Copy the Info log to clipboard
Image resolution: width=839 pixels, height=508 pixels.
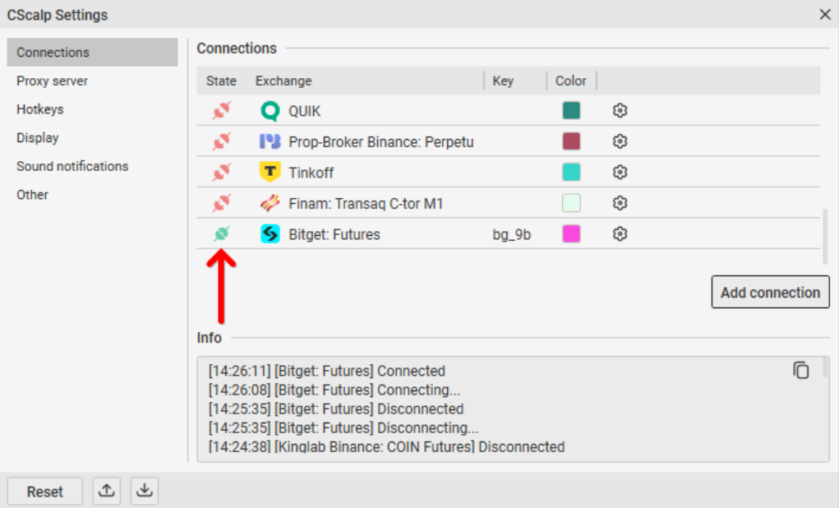click(x=801, y=371)
